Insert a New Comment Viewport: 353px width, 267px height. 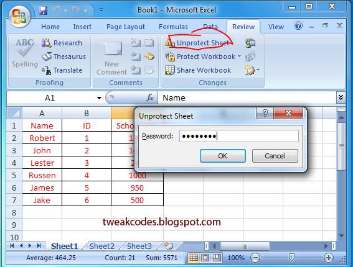pyautogui.click(x=111, y=57)
